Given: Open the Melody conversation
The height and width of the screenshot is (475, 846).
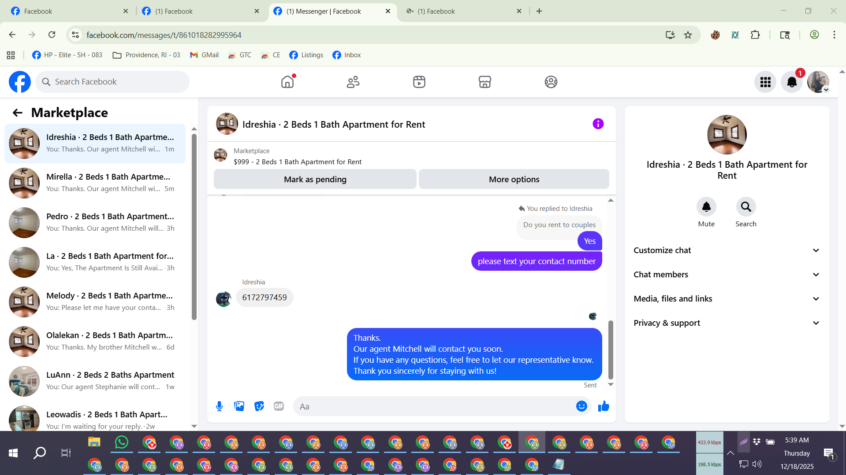Looking at the screenshot, I should click(95, 302).
